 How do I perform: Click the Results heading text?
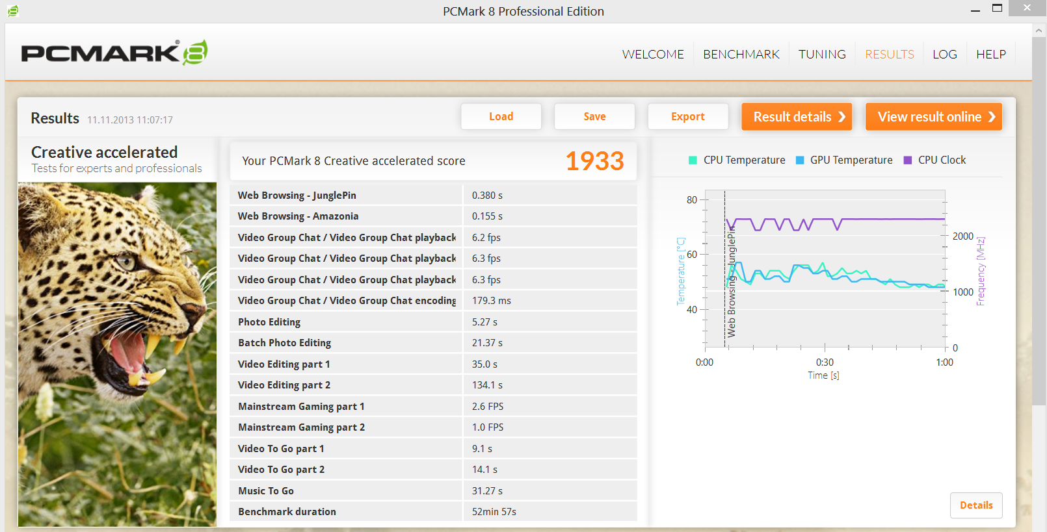pyautogui.click(x=55, y=118)
